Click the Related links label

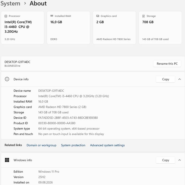point(13,145)
